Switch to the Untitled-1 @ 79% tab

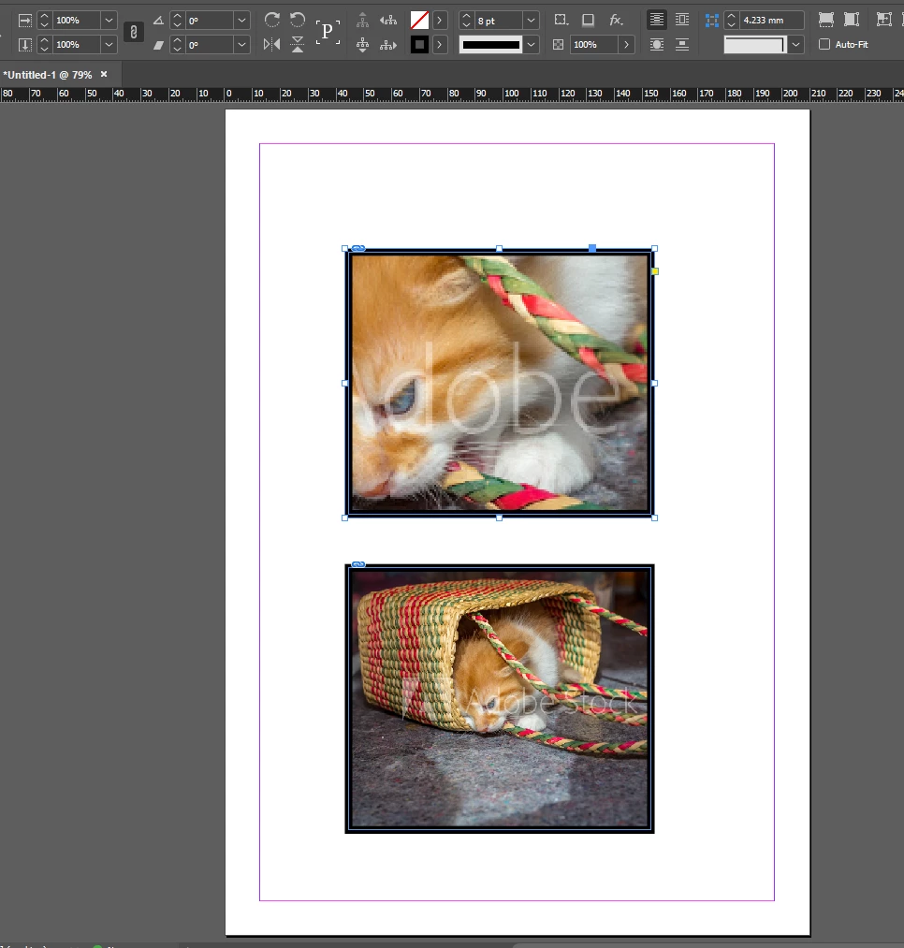coord(48,75)
